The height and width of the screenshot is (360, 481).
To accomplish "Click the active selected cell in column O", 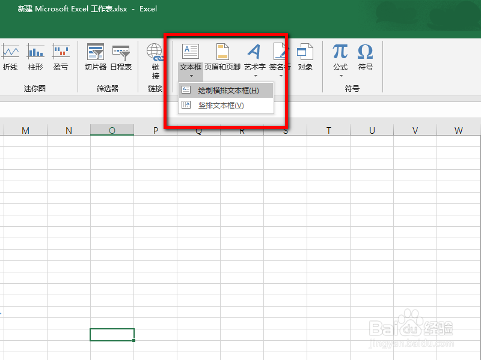I will (112, 335).
